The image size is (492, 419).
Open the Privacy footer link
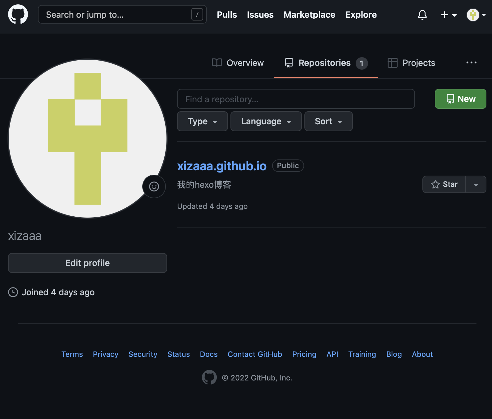[106, 354]
